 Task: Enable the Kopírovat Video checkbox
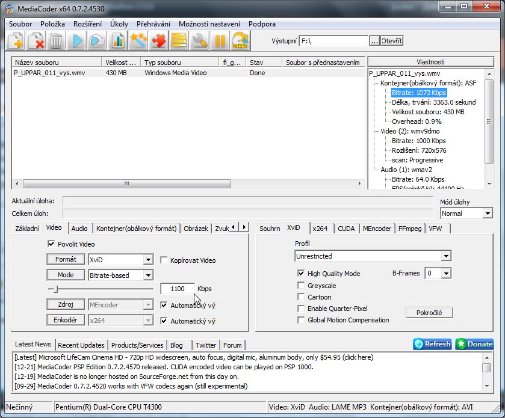click(164, 260)
